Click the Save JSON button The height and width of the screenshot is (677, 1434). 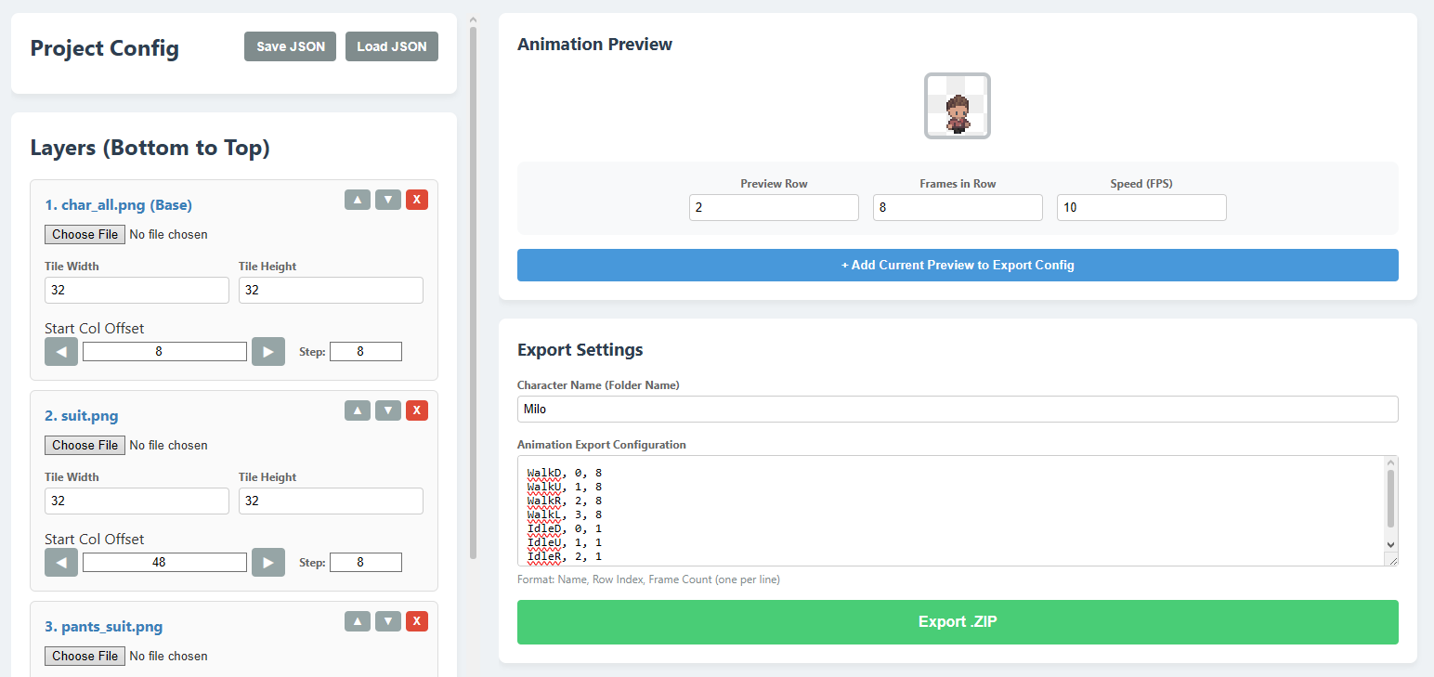291,46
